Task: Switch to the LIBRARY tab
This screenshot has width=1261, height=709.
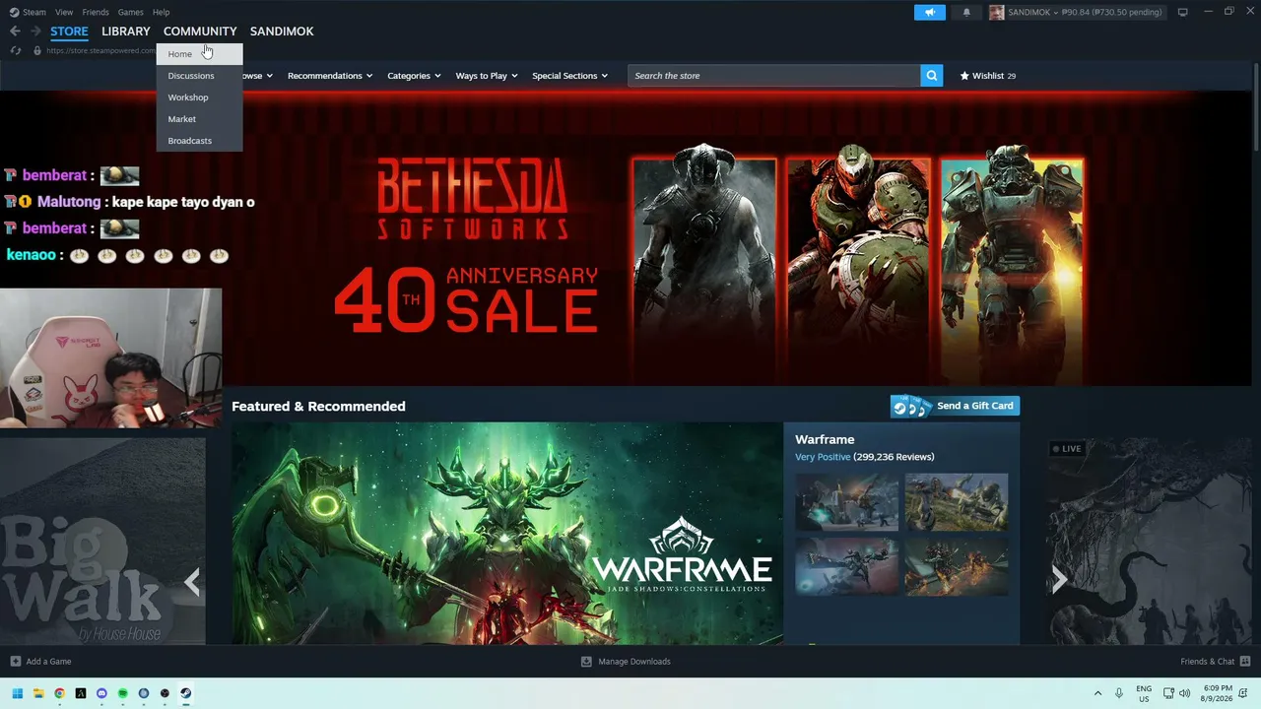Action: pos(126,32)
